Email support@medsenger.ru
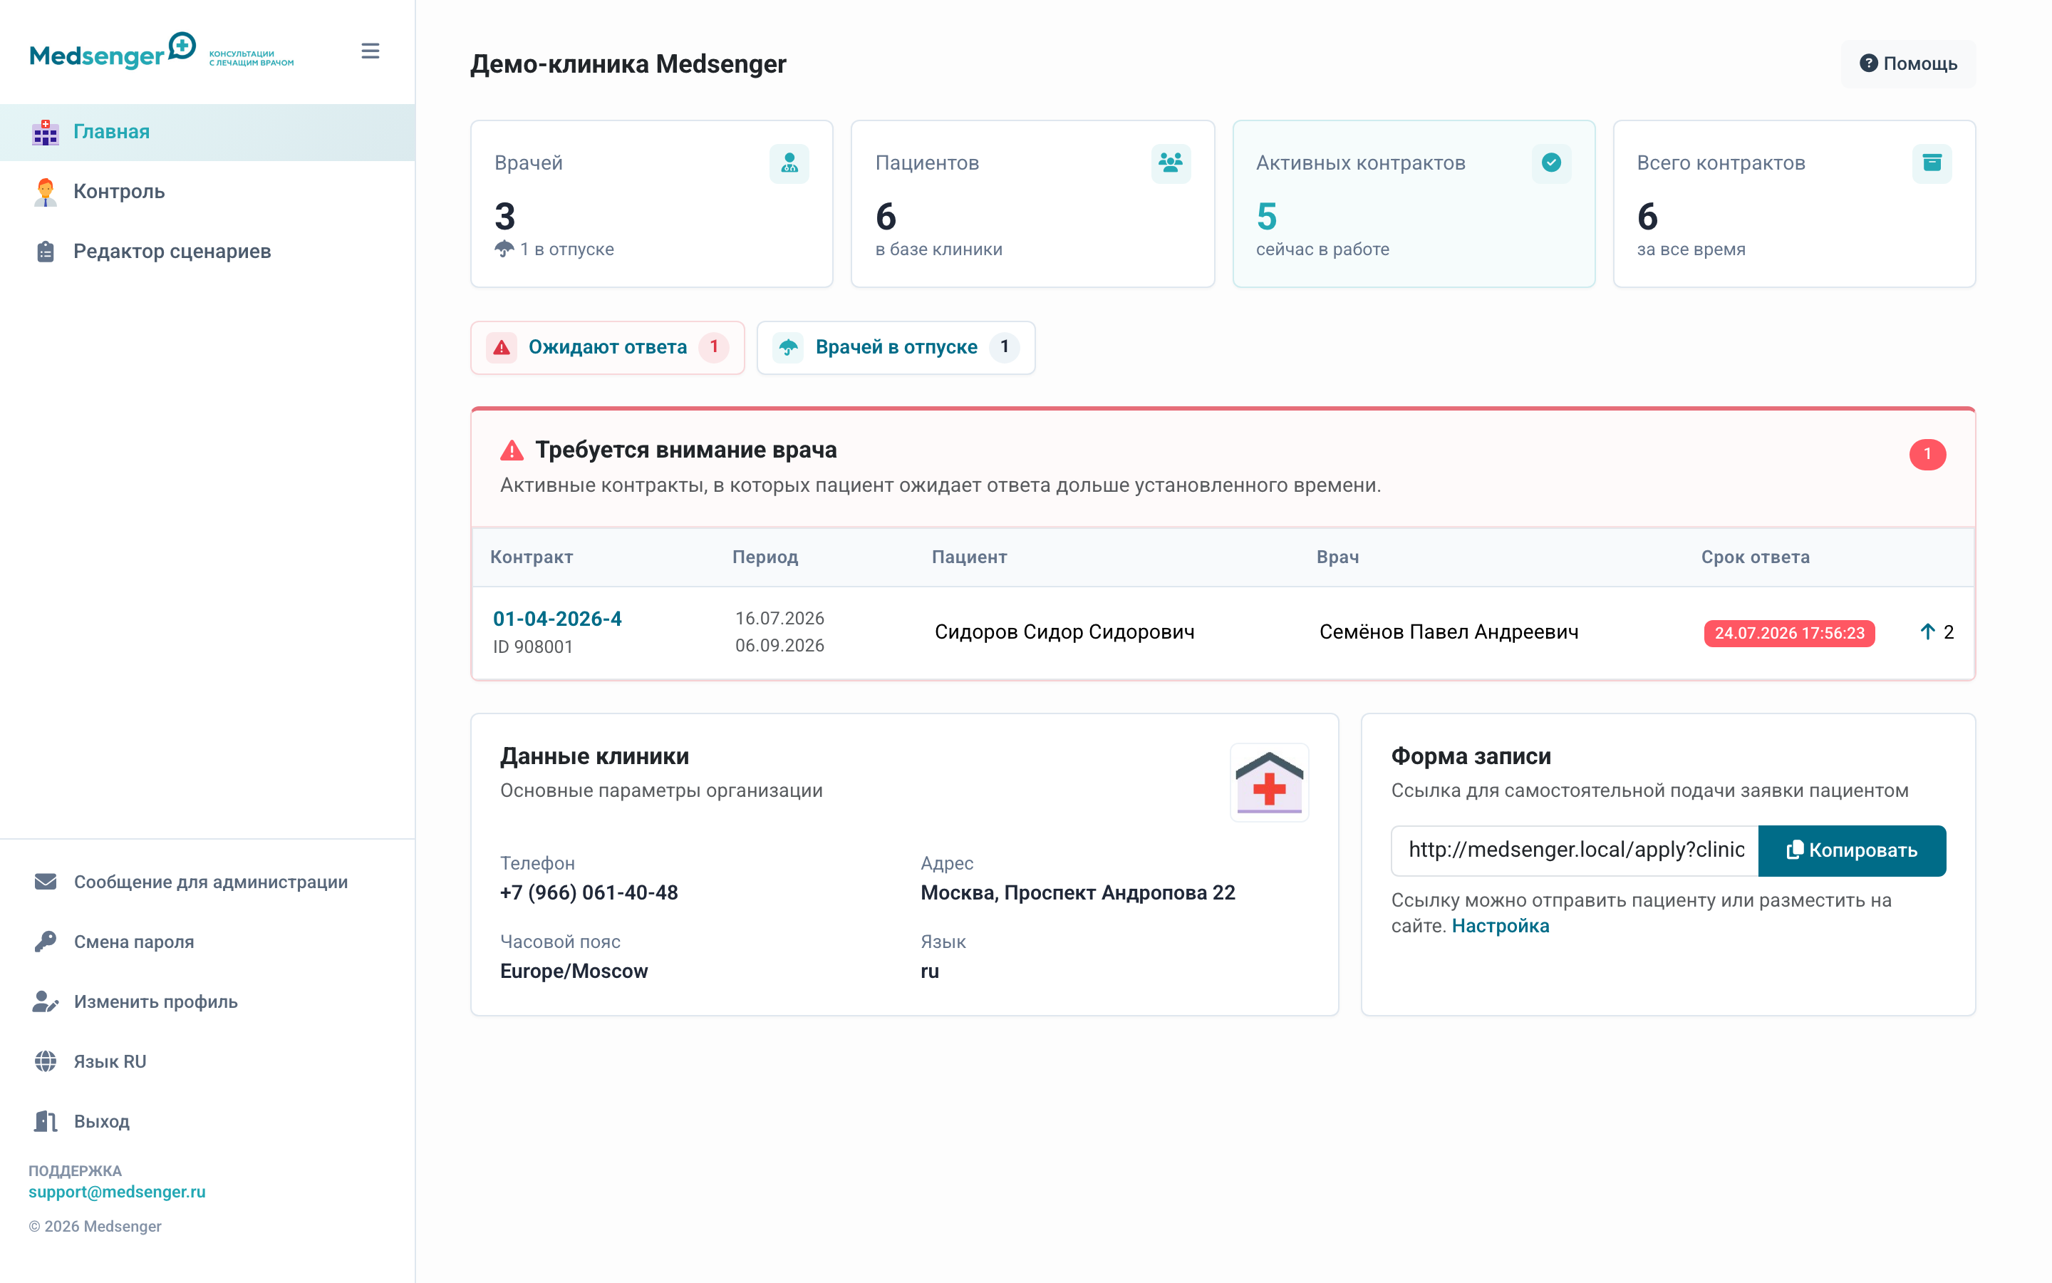This screenshot has width=2052, height=1283. click(x=117, y=1191)
